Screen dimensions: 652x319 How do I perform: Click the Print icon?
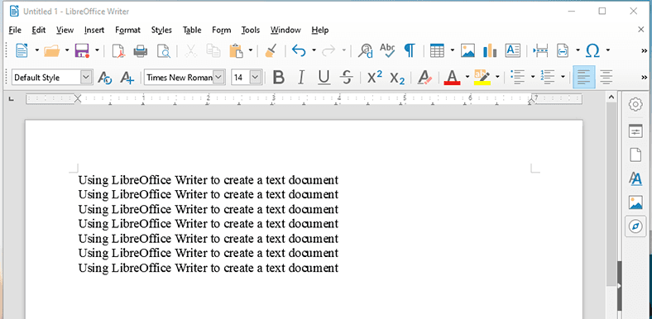click(141, 51)
